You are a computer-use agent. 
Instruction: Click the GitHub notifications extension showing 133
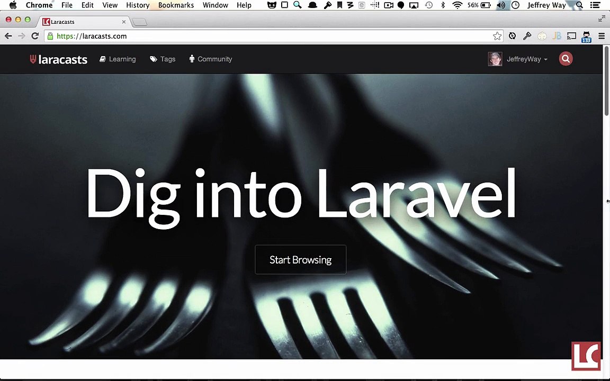tap(586, 37)
